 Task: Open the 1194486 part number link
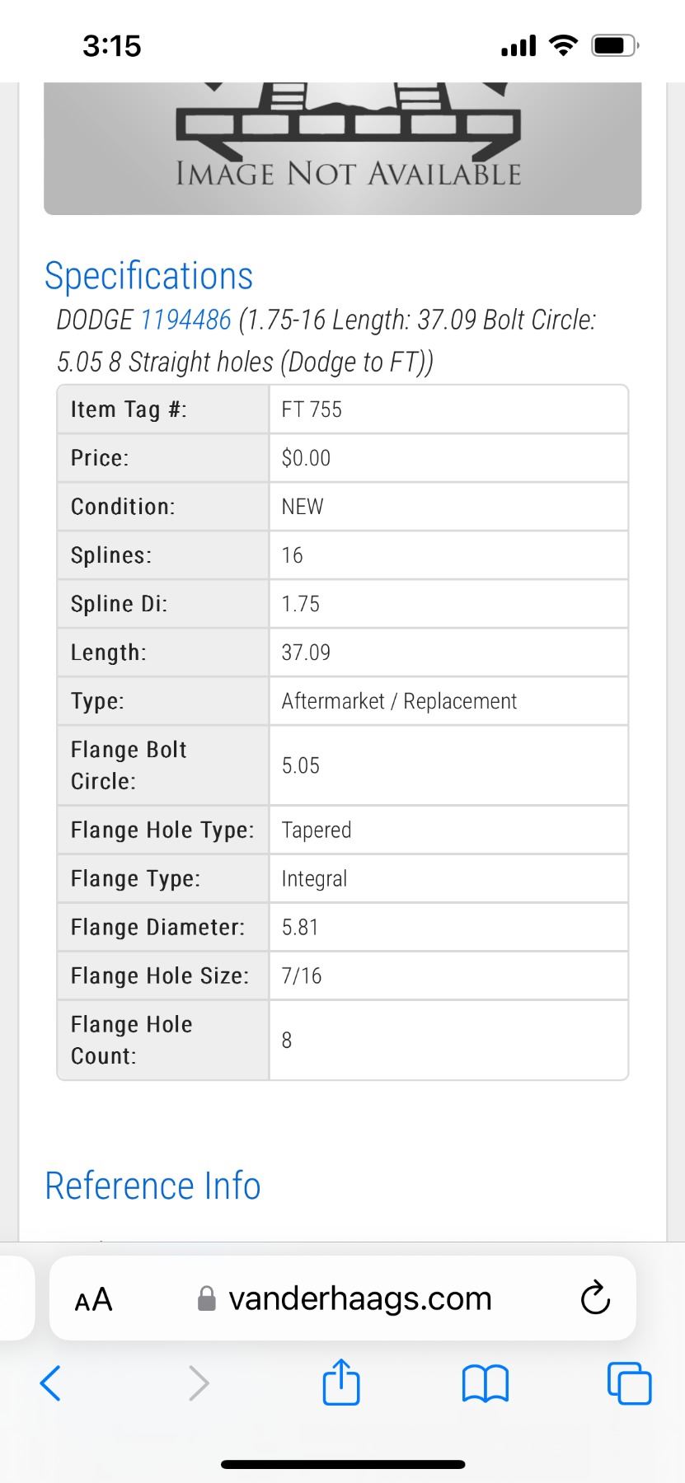186,319
